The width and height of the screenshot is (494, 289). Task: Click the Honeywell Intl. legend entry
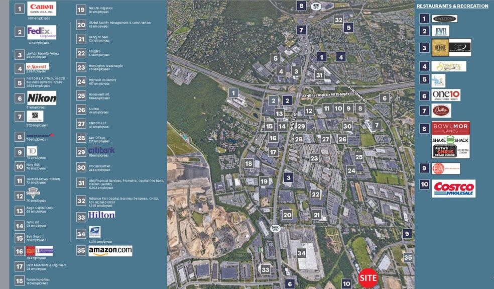pos(100,95)
